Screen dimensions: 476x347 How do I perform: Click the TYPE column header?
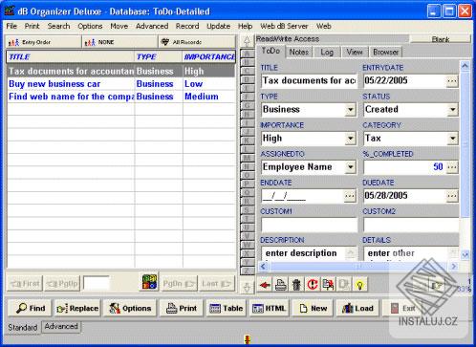159,56
